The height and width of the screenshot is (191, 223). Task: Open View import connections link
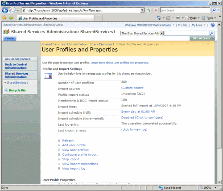80,164
